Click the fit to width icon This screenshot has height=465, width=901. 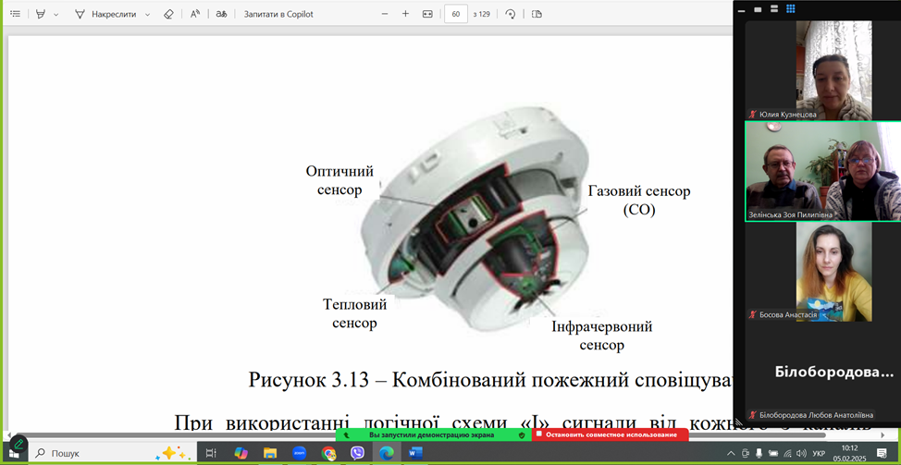point(427,14)
